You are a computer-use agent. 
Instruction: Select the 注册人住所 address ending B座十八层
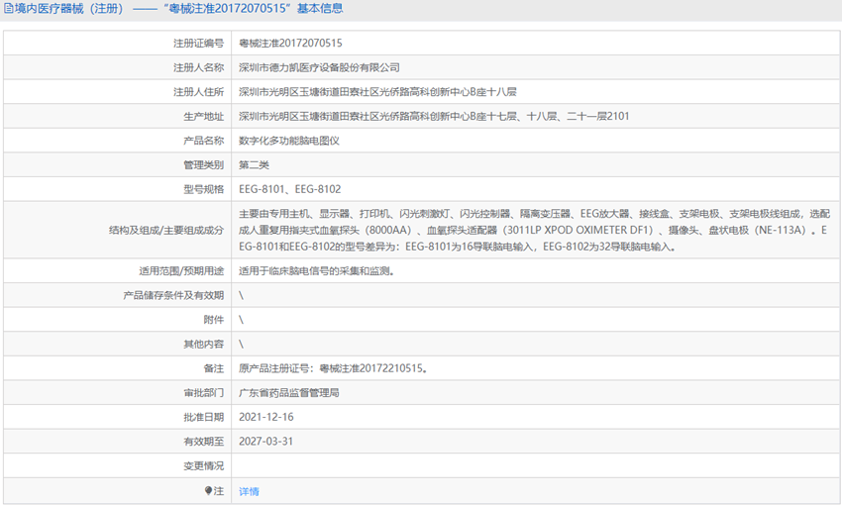tap(377, 92)
